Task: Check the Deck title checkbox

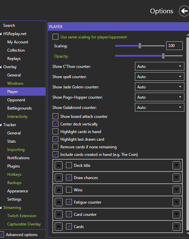Action: [69, 166]
